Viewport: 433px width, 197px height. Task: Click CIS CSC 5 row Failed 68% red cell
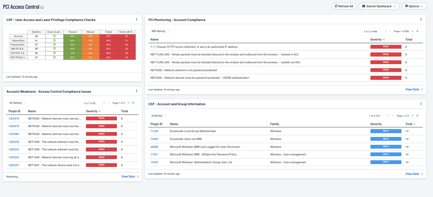108,53
